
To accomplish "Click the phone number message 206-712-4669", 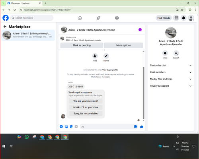I will (76, 87).
